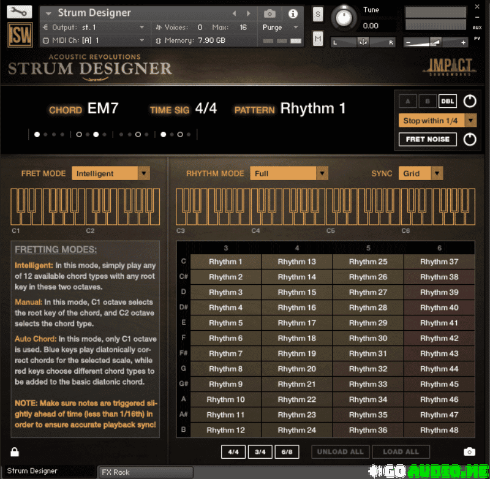Open the Rhythm Mode dropdown
Viewport: 490px width, 479px height.
pos(322,173)
